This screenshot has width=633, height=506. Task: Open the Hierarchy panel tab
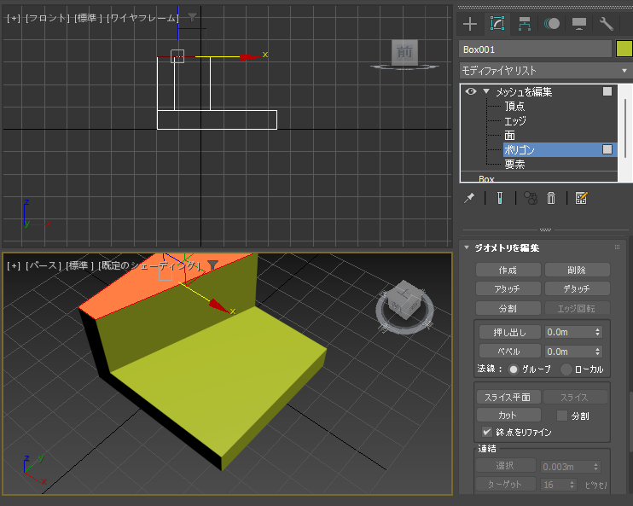(525, 24)
